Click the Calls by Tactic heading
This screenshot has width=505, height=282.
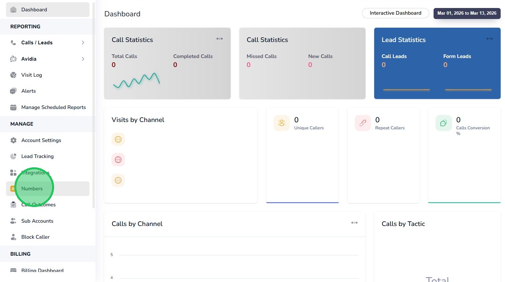point(403,224)
